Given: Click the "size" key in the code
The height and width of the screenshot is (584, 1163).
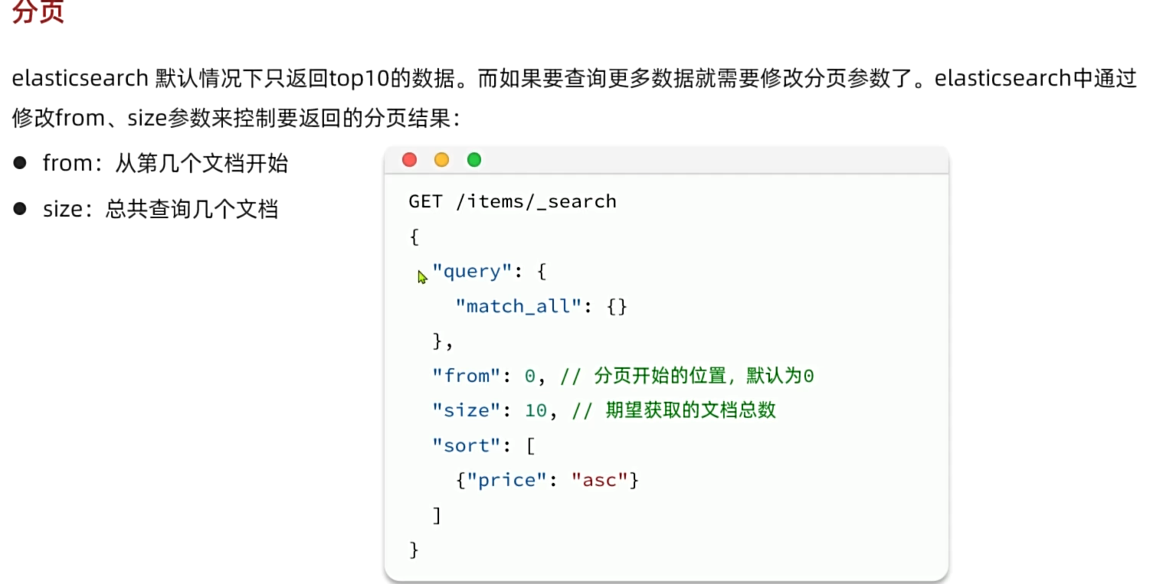Looking at the screenshot, I should pyautogui.click(x=466, y=410).
